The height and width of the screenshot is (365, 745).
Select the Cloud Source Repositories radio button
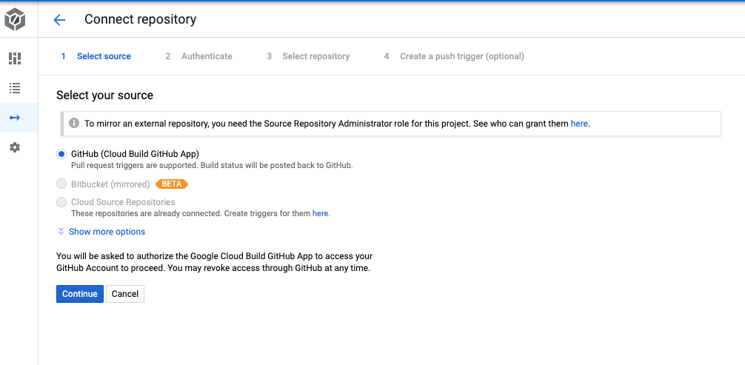pos(61,202)
